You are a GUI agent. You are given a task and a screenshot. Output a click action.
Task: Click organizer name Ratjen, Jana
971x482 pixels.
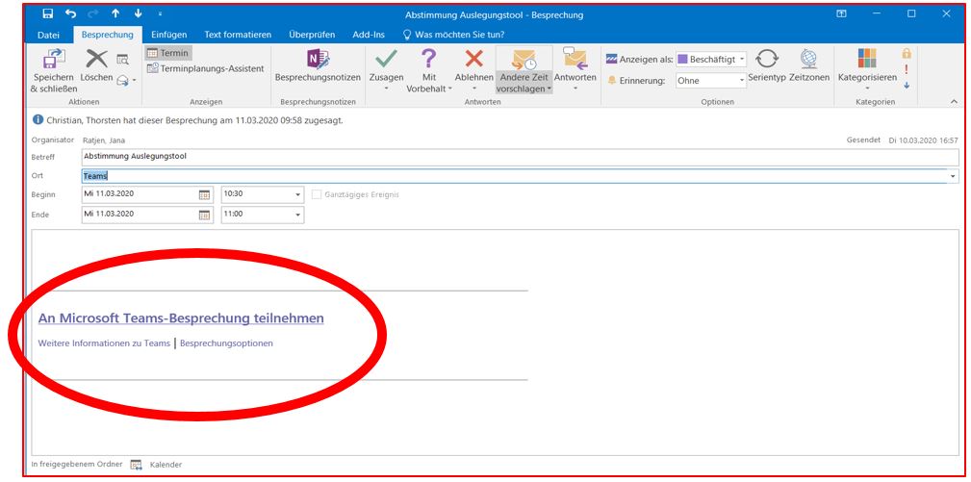point(104,140)
